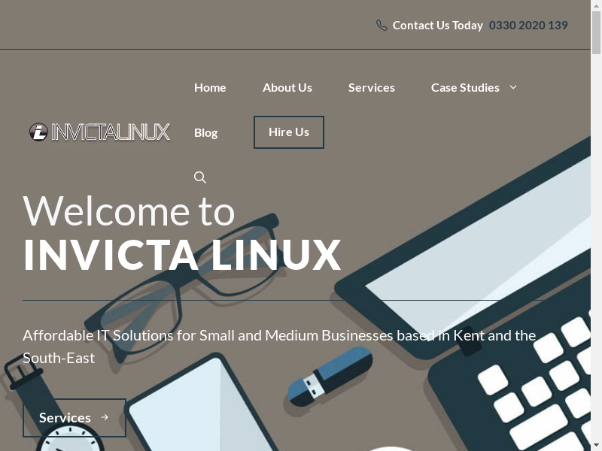Open the search magnifier icon

click(200, 177)
